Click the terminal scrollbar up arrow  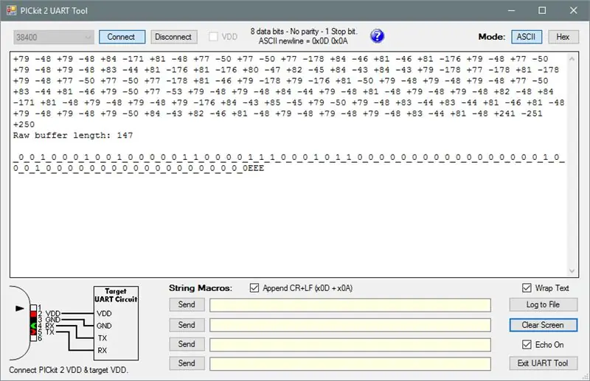click(x=572, y=59)
